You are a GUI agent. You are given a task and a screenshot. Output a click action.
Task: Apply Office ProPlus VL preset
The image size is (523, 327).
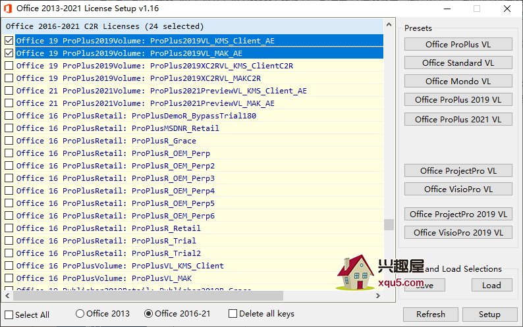(x=458, y=44)
